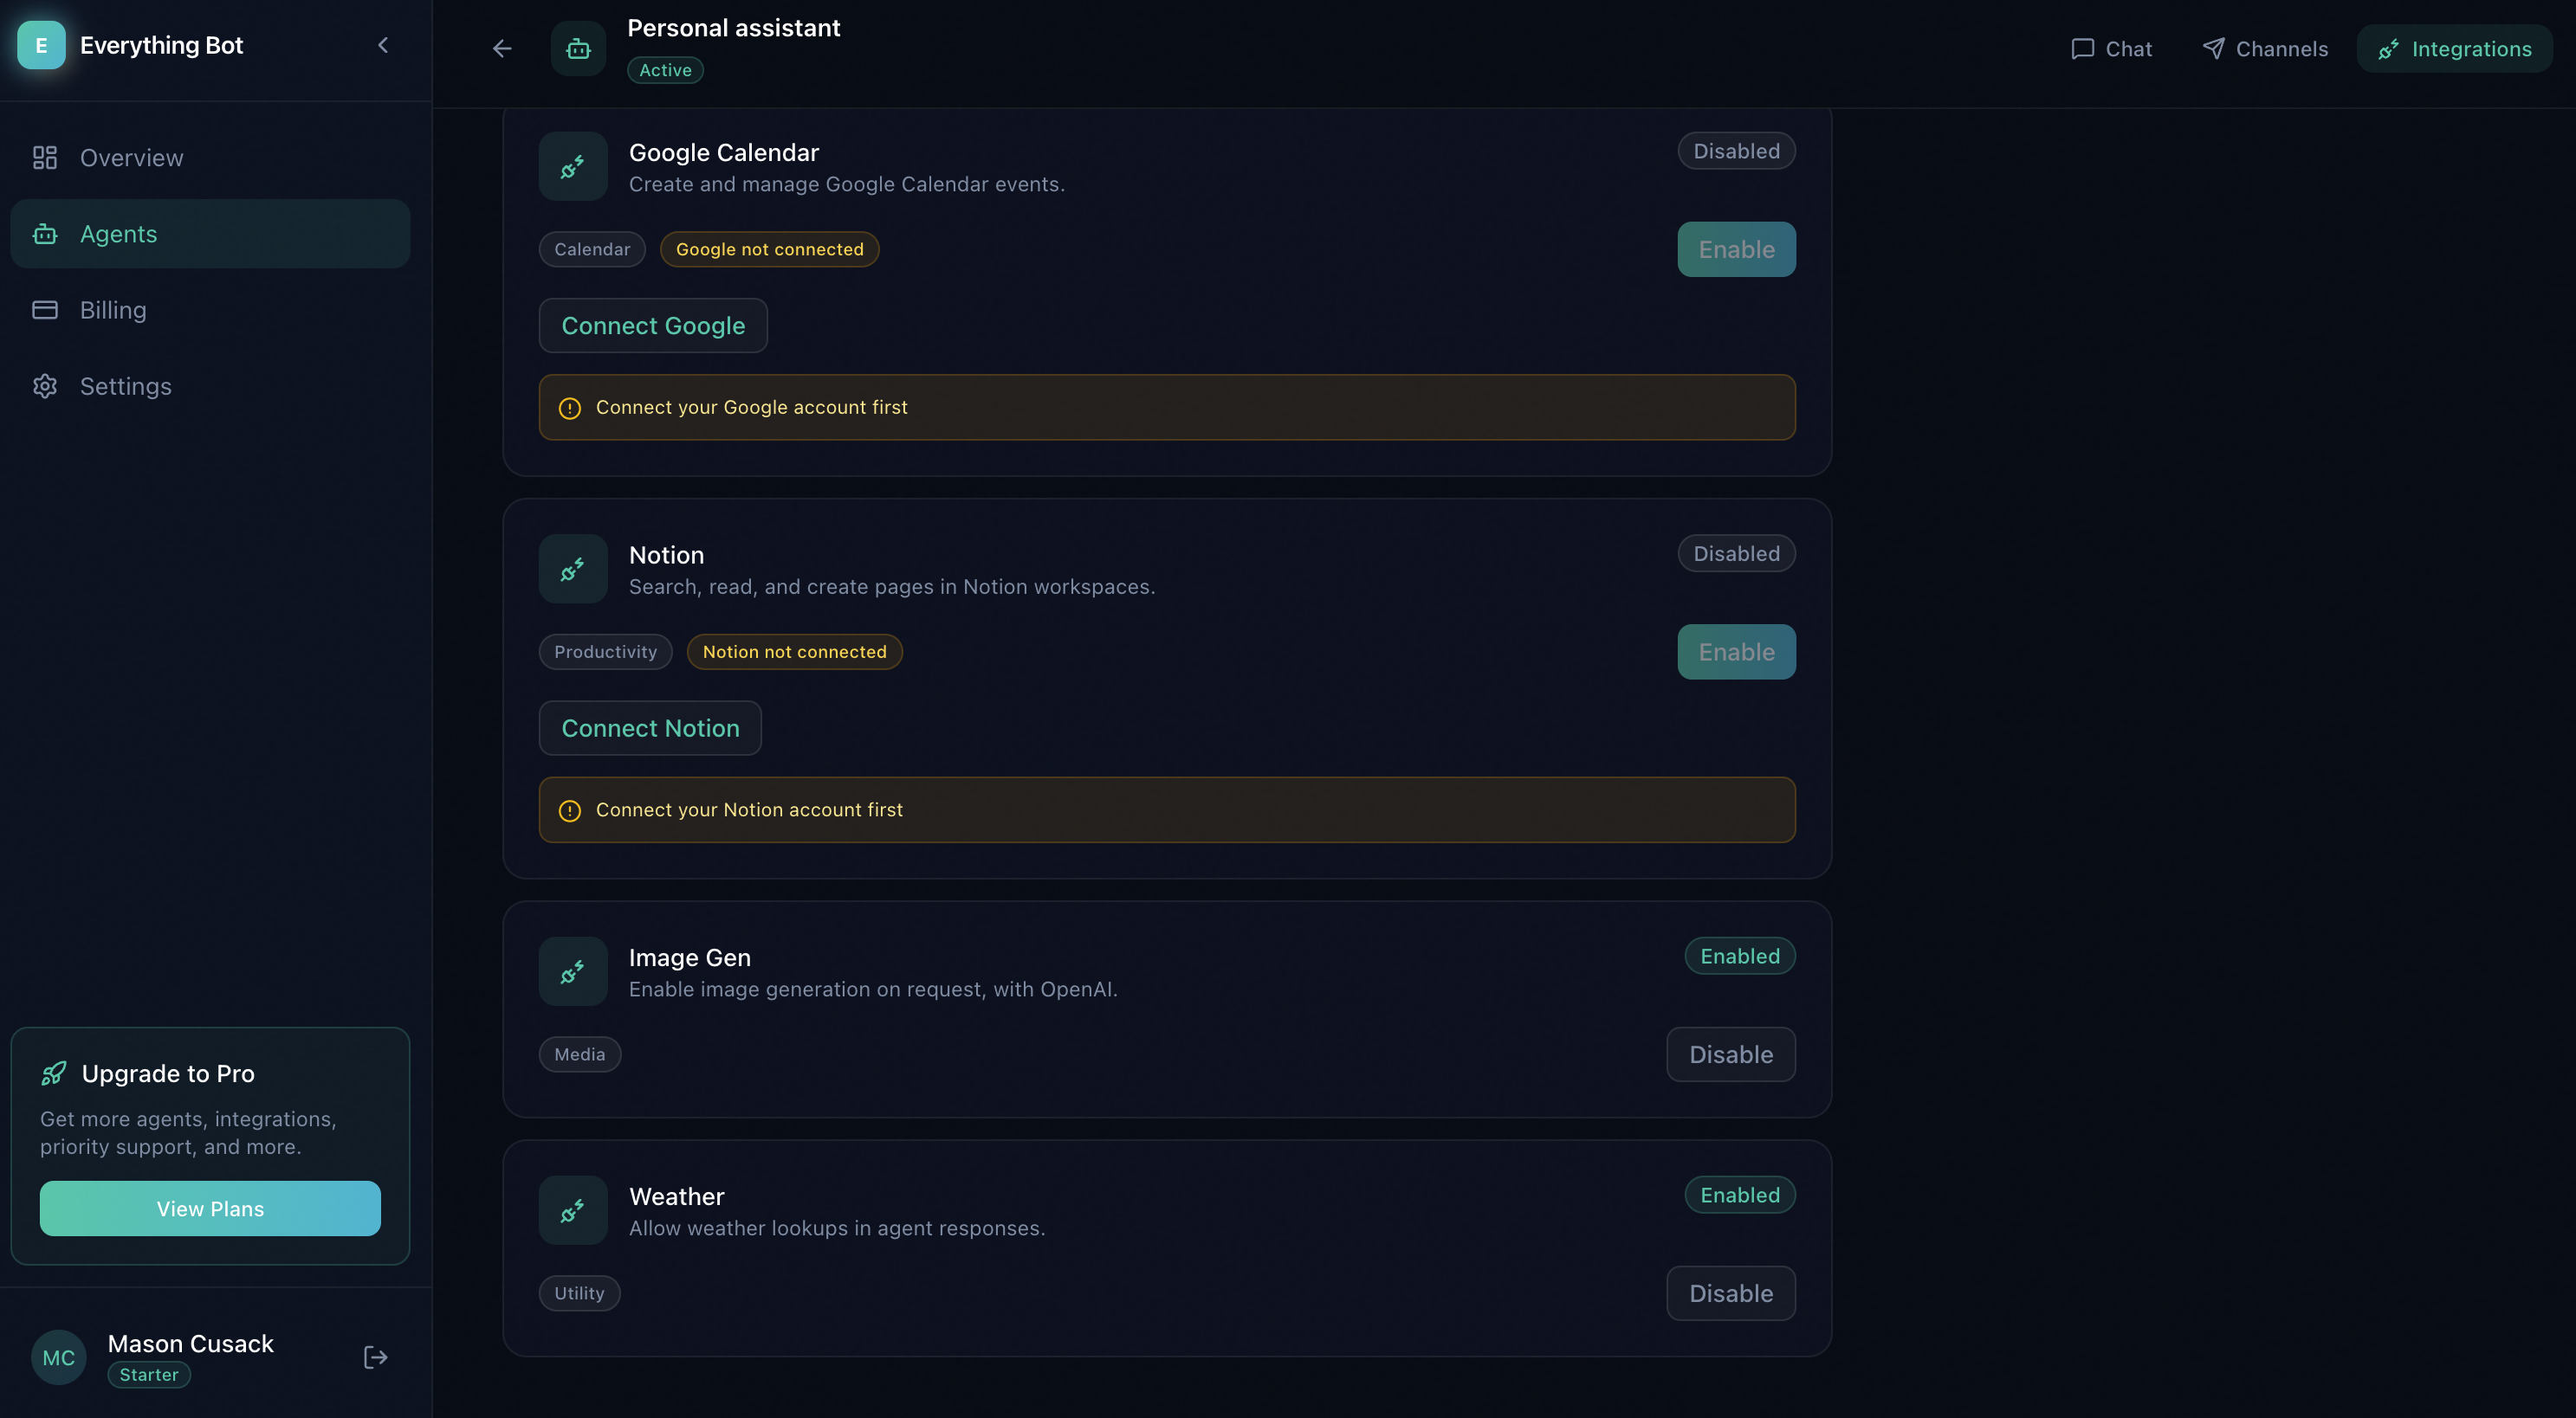Click the Starter plan badge
The height and width of the screenshot is (1418, 2576).
pos(148,1375)
